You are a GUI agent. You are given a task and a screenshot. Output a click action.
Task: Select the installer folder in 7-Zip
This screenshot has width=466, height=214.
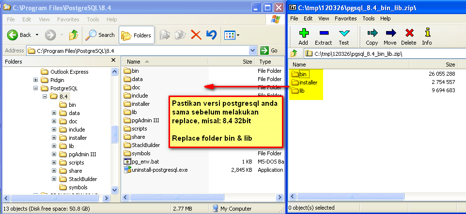pos(304,82)
